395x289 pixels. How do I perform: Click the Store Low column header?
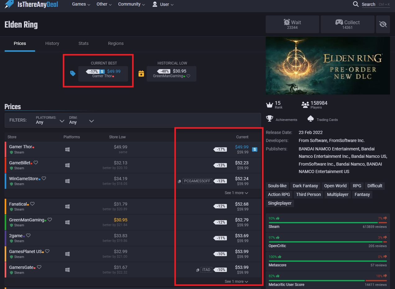(117, 137)
